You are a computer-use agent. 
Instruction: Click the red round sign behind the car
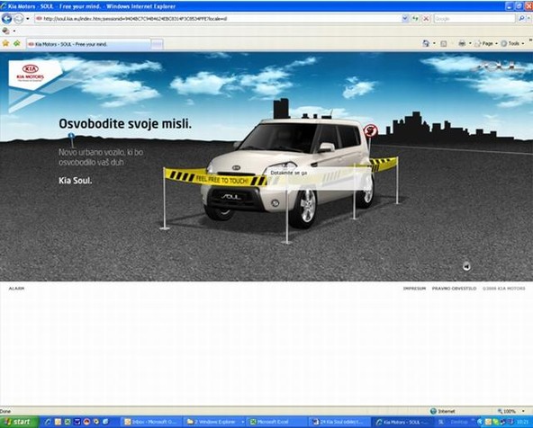click(371, 130)
